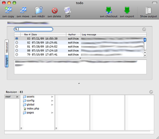The image size is (159, 139).
Task: Click the split handle below the log table
Action: [x=80, y=58]
